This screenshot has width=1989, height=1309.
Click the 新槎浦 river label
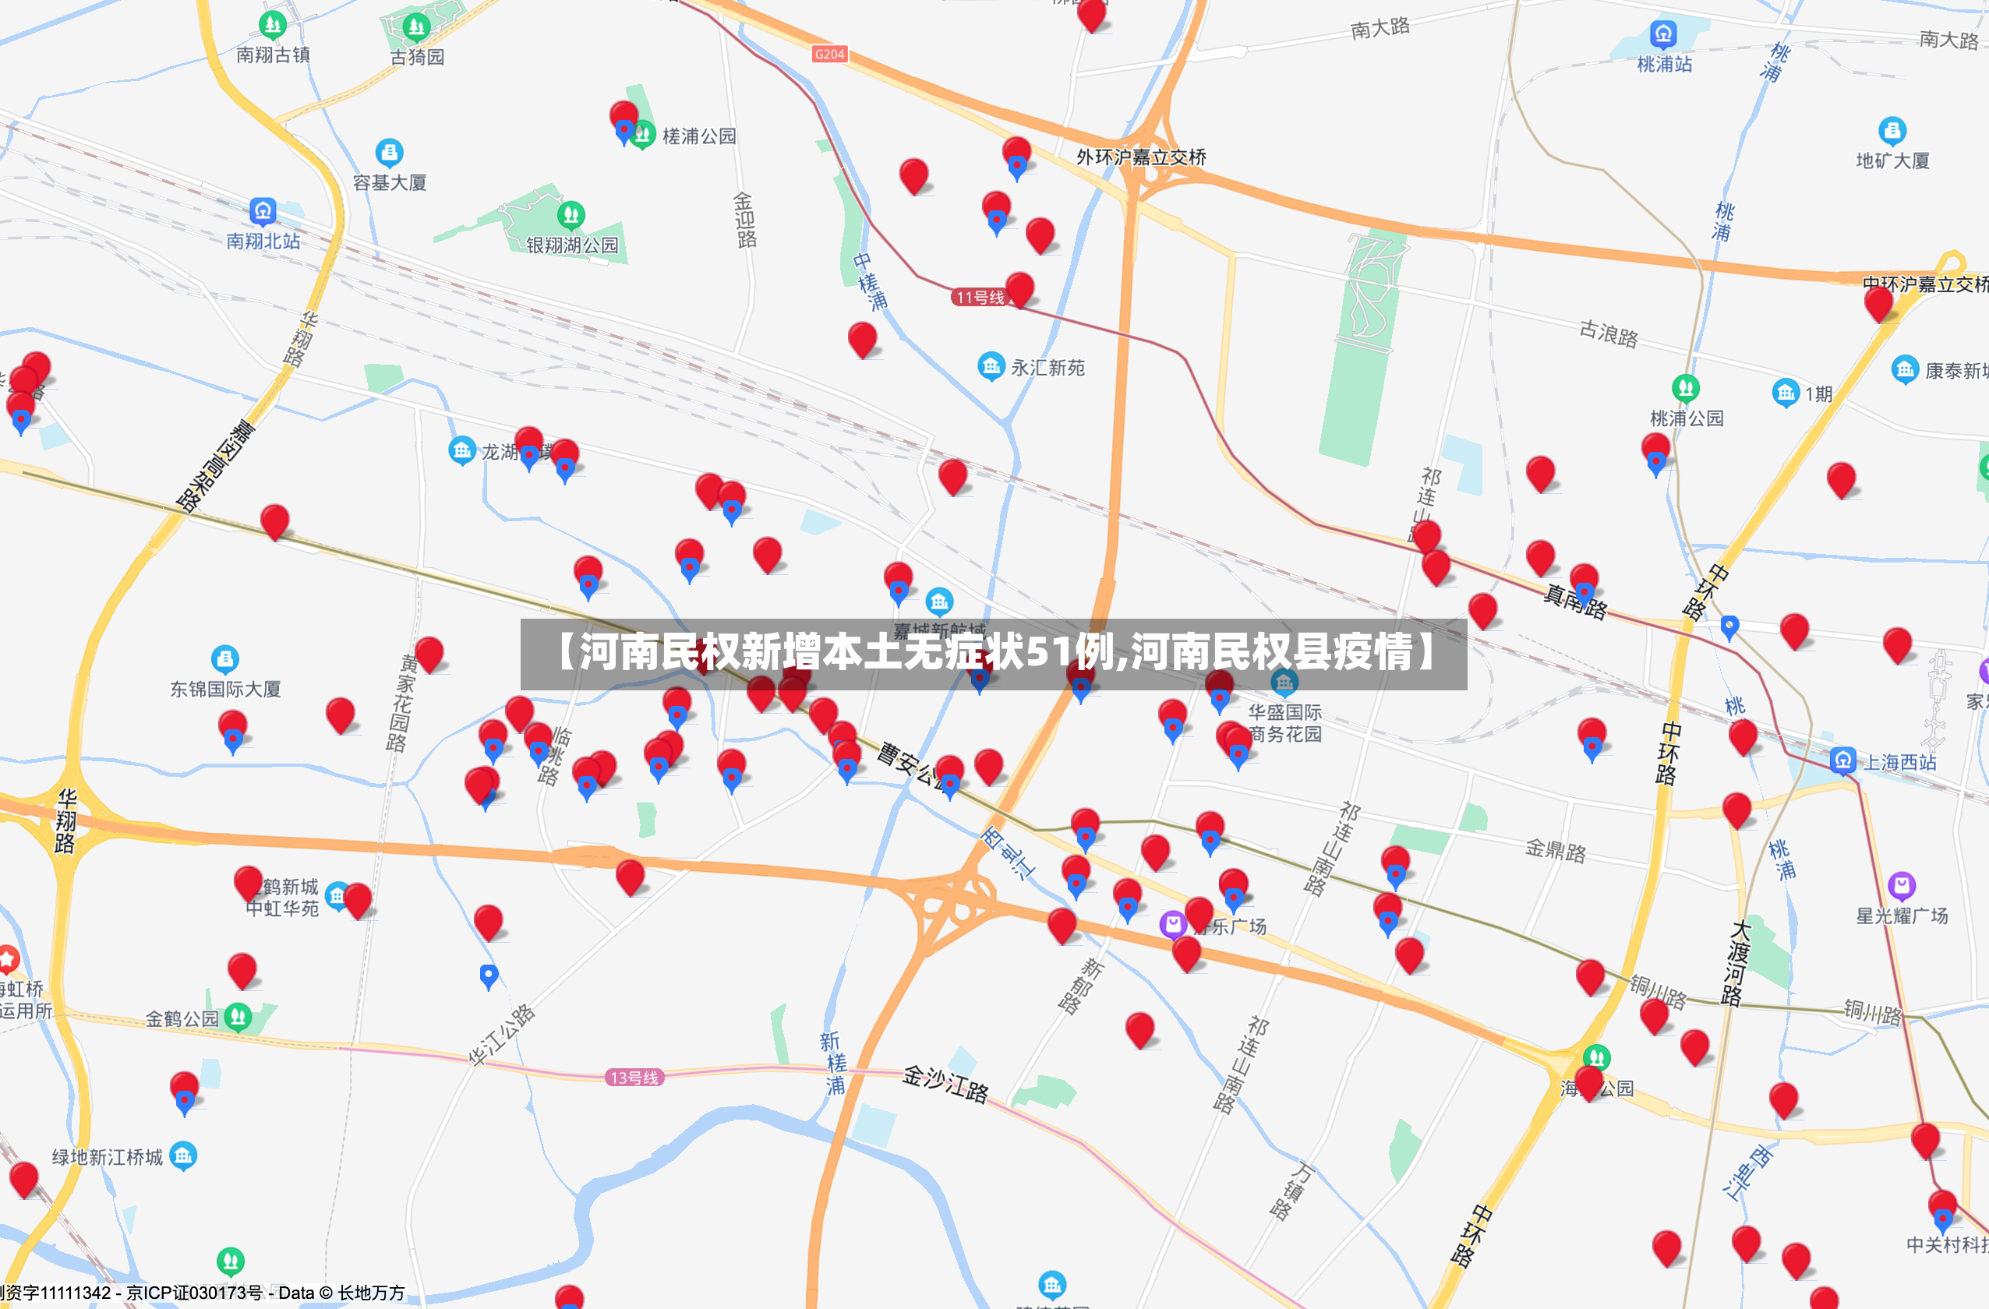(x=833, y=1063)
